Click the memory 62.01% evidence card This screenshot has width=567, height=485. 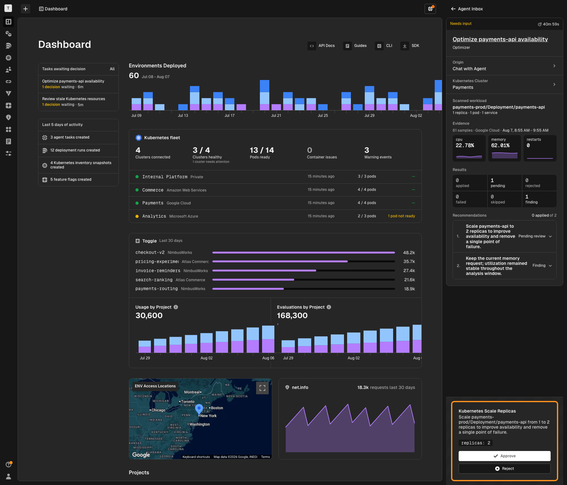[505, 148]
